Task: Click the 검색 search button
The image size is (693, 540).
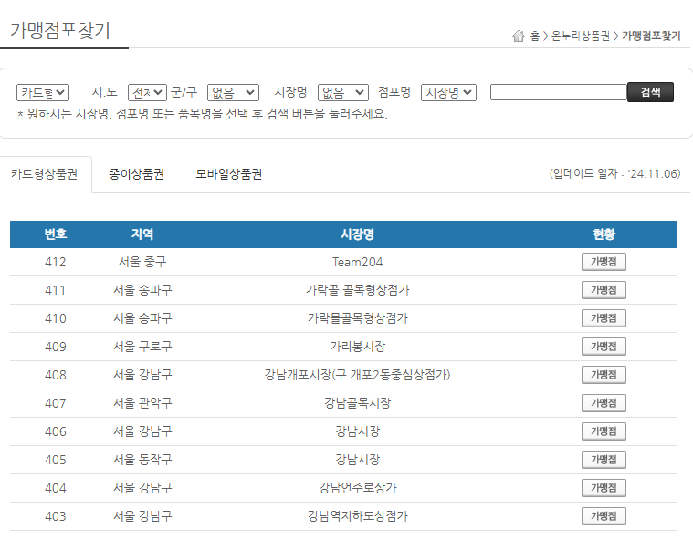Action: 650,92
